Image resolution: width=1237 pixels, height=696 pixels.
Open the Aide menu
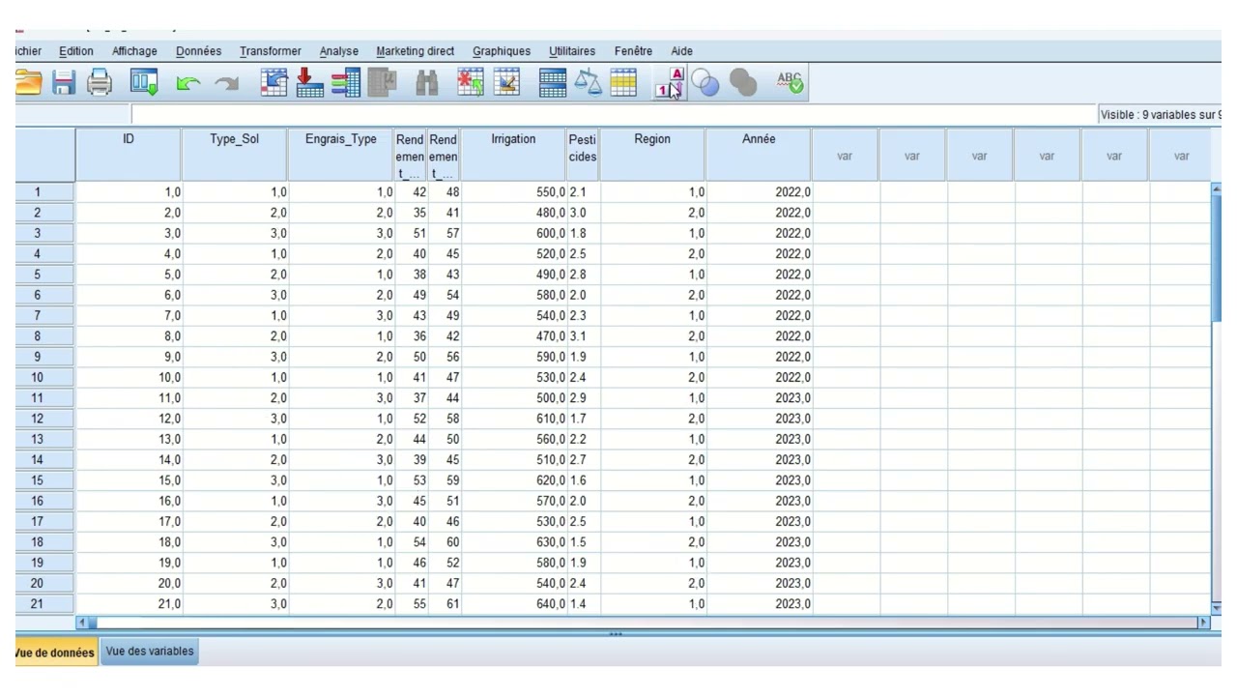point(682,51)
